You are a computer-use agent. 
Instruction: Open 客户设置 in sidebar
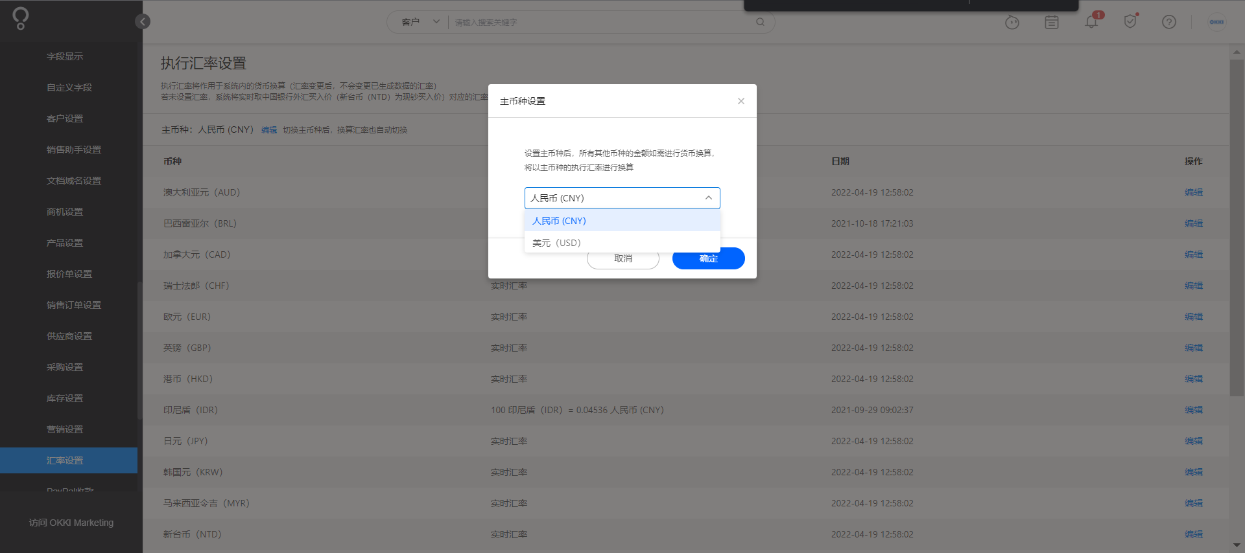pos(65,119)
